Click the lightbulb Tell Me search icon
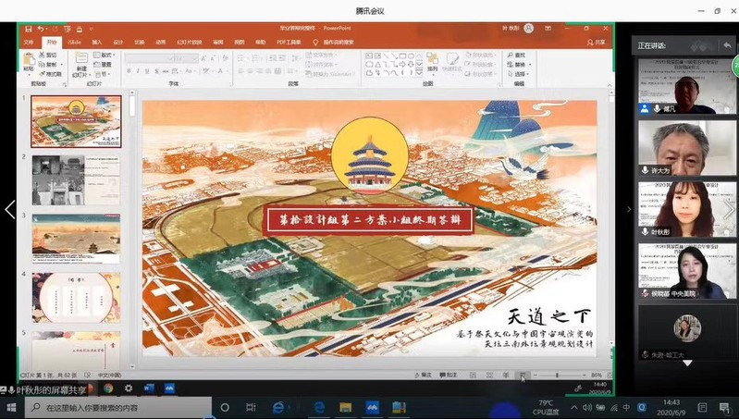Viewport: 739px width, 419px height. pos(315,42)
